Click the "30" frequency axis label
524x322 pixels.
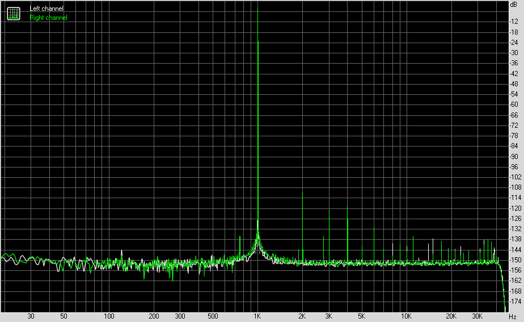(31, 316)
